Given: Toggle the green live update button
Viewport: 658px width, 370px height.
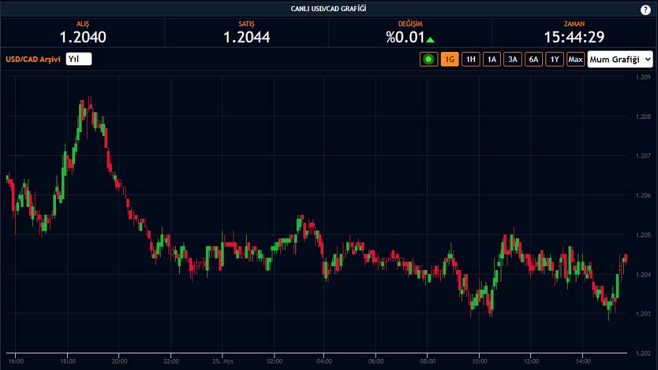Looking at the screenshot, I should pos(428,59).
